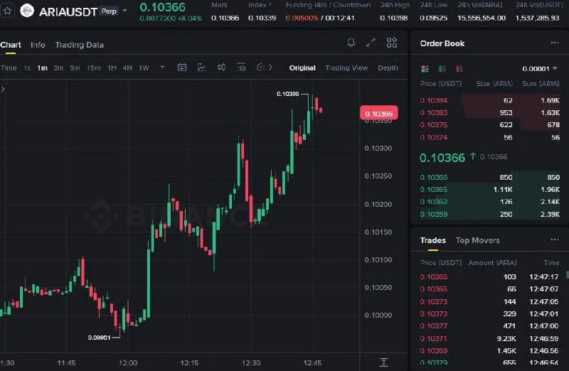Expand chart to fullscreen
The height and width of the screenshot is (371, 569).
371,43
